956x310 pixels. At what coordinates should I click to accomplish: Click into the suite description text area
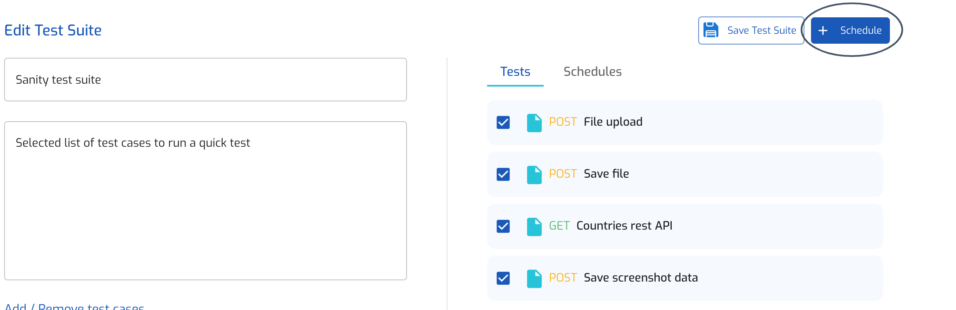coord(205,201)
